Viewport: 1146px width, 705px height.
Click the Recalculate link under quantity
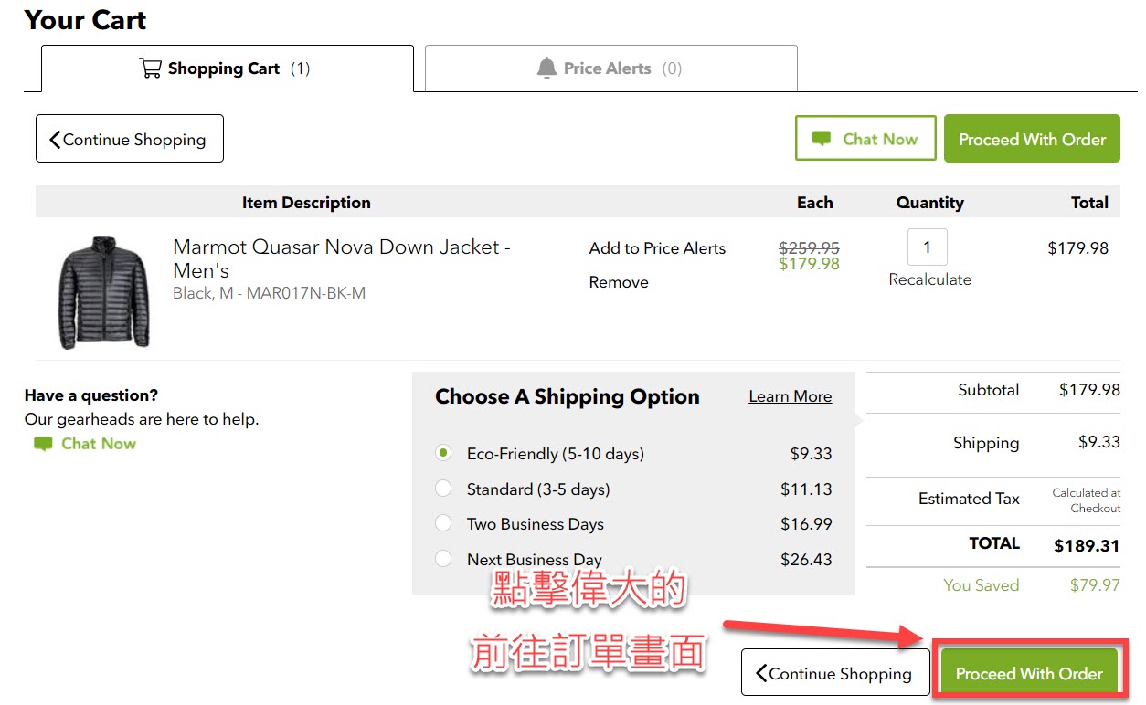929,279
